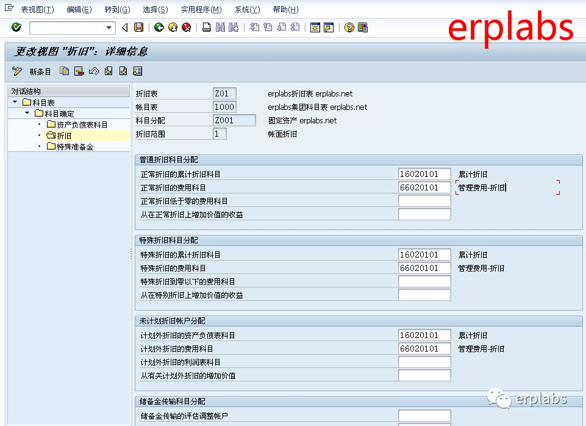586x426 pixels.
Task: Click the red Cancel icon
Action: pyautogui.click(x=186, y=27)
